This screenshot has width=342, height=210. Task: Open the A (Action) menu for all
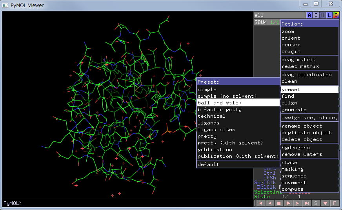(309, 15)
